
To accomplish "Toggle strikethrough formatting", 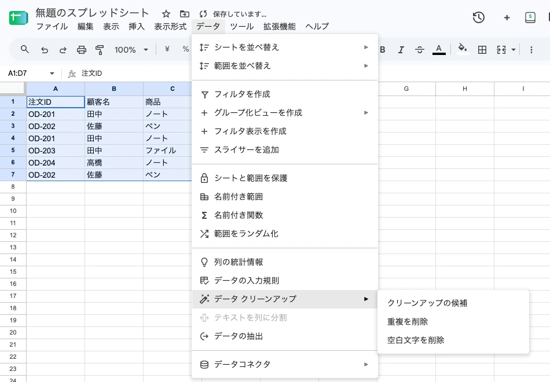I will pos(420,50).
